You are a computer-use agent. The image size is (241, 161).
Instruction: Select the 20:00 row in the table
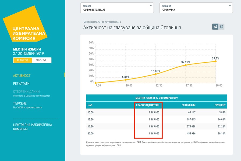(x=156, y=133)
